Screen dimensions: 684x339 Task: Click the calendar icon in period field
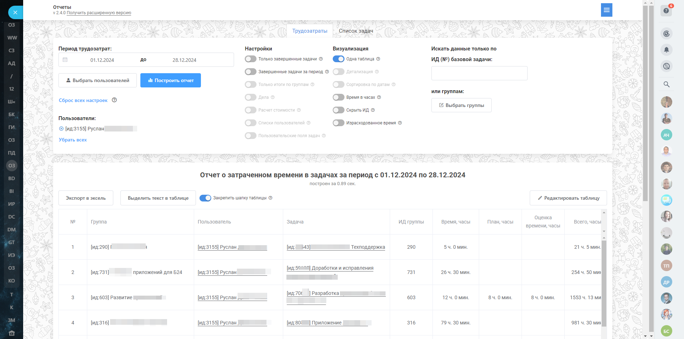pyautogui.click(x=65, y=60)
